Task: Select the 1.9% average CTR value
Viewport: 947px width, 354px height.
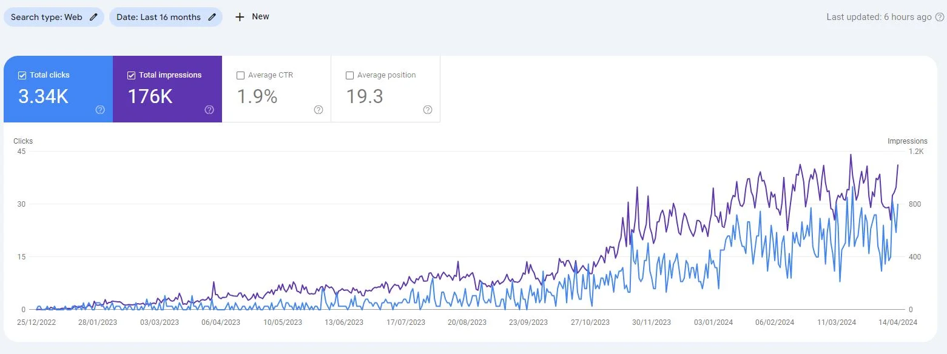Action: pyautogui.click(x=257, y=96)
